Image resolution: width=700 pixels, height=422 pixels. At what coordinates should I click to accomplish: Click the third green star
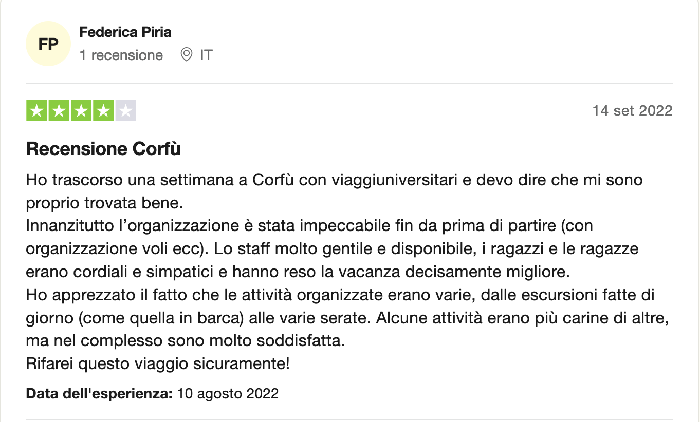81,111
